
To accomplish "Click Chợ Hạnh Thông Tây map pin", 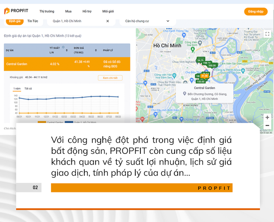I will click(184, 36).
